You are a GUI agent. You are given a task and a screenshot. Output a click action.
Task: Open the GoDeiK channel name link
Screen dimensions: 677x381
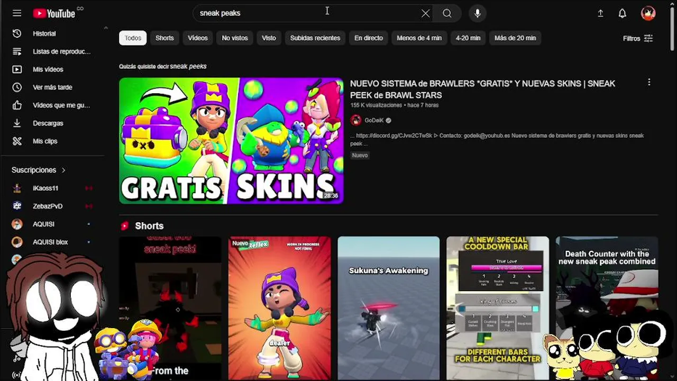click(374, 120)
